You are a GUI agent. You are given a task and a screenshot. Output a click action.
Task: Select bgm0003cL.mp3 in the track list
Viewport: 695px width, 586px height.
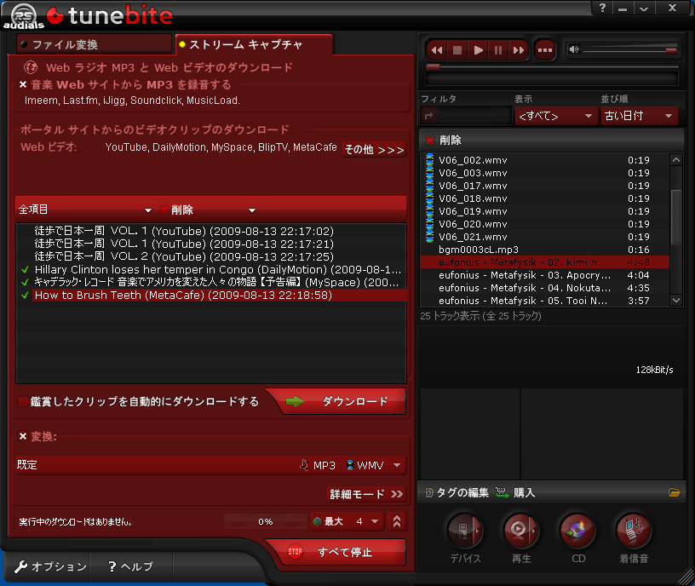(x=544, y=250)
